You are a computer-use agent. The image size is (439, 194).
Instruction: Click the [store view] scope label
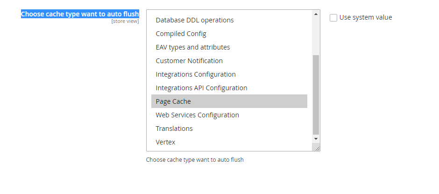[x=125, y=21]
